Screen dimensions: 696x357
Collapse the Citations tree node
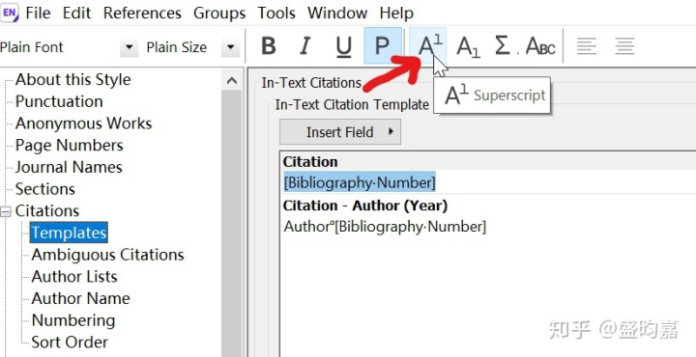click(6, 212)
